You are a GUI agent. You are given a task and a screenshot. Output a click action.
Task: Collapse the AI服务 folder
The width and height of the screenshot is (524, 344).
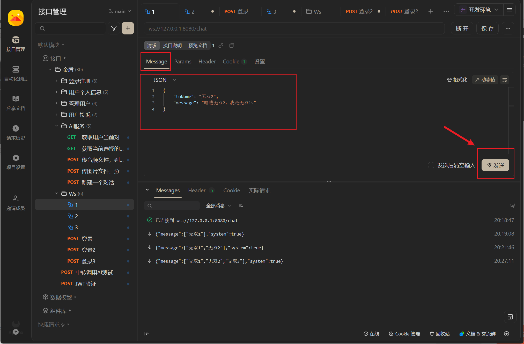(56, 126)
